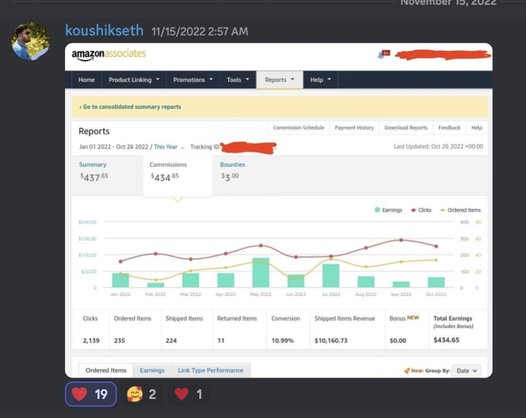Toggle Clicks legend series in chart
The height and width of the screenshot is (418, 526).
[421, 210]
